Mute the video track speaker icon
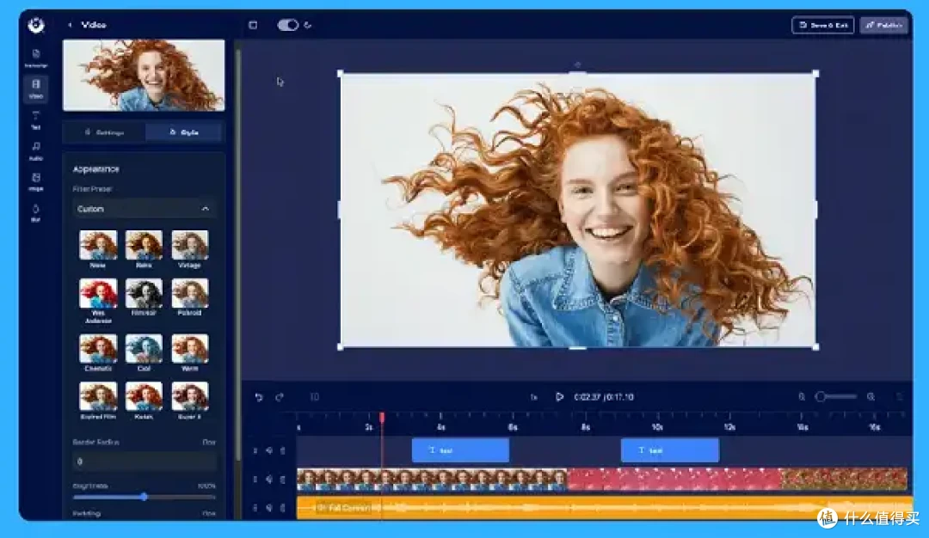 click(x=269, y=480)
